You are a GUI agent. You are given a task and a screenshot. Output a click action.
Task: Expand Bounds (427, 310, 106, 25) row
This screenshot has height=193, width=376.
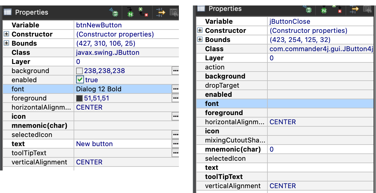(6, 43)
